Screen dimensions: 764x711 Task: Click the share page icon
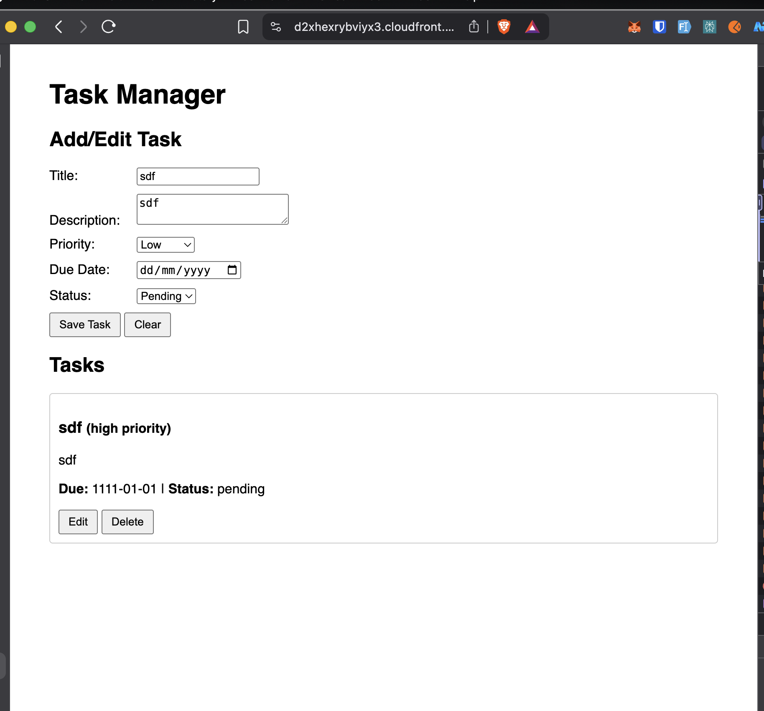point(474,26)
